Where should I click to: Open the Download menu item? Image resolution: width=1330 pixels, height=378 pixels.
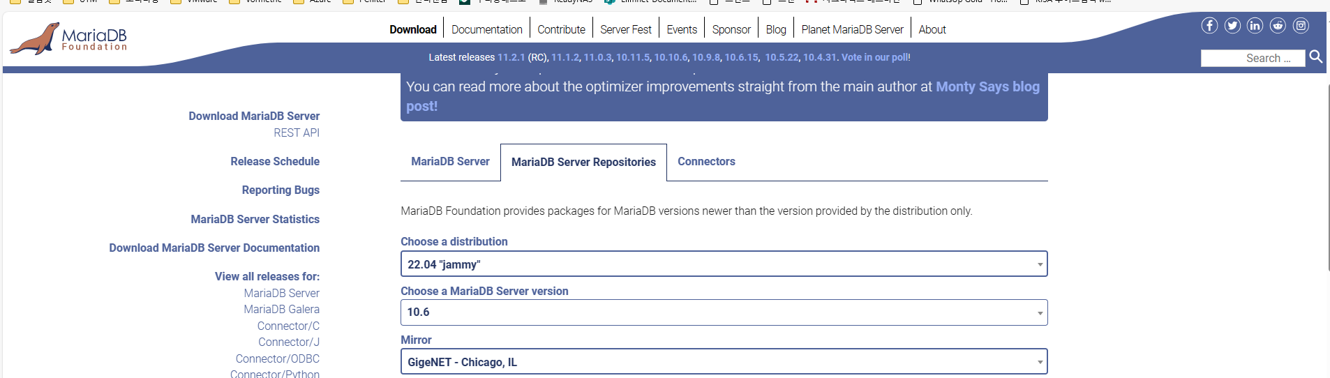pos(413,29)
